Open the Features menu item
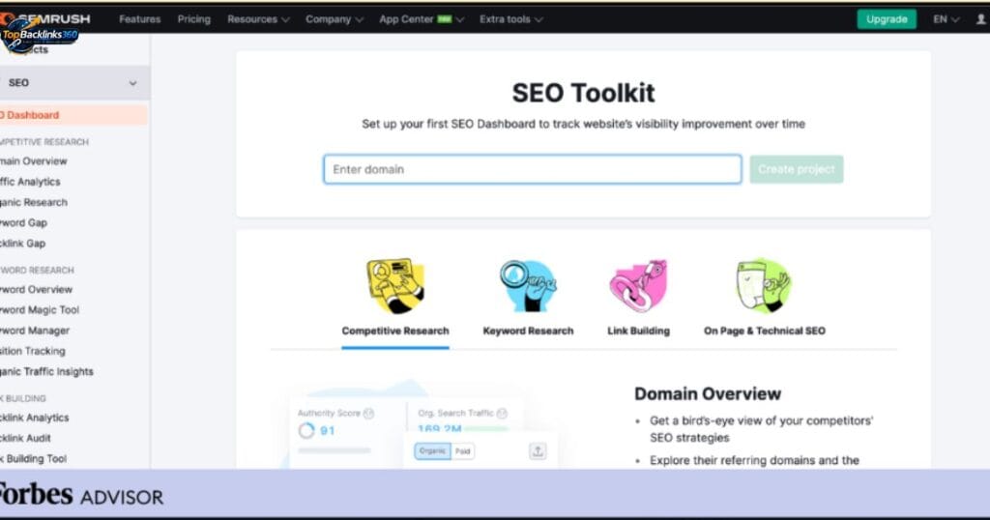 tap(139, 19)
